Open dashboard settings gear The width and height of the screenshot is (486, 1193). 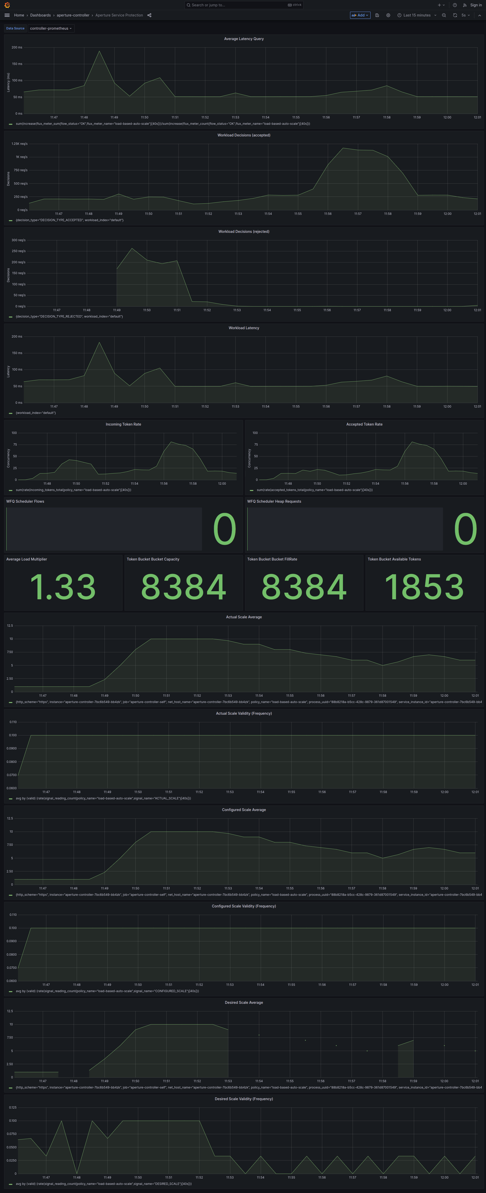coord(388,15)
